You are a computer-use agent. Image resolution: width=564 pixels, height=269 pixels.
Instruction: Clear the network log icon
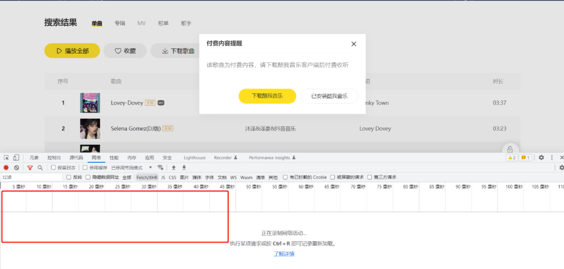(17, 168)
